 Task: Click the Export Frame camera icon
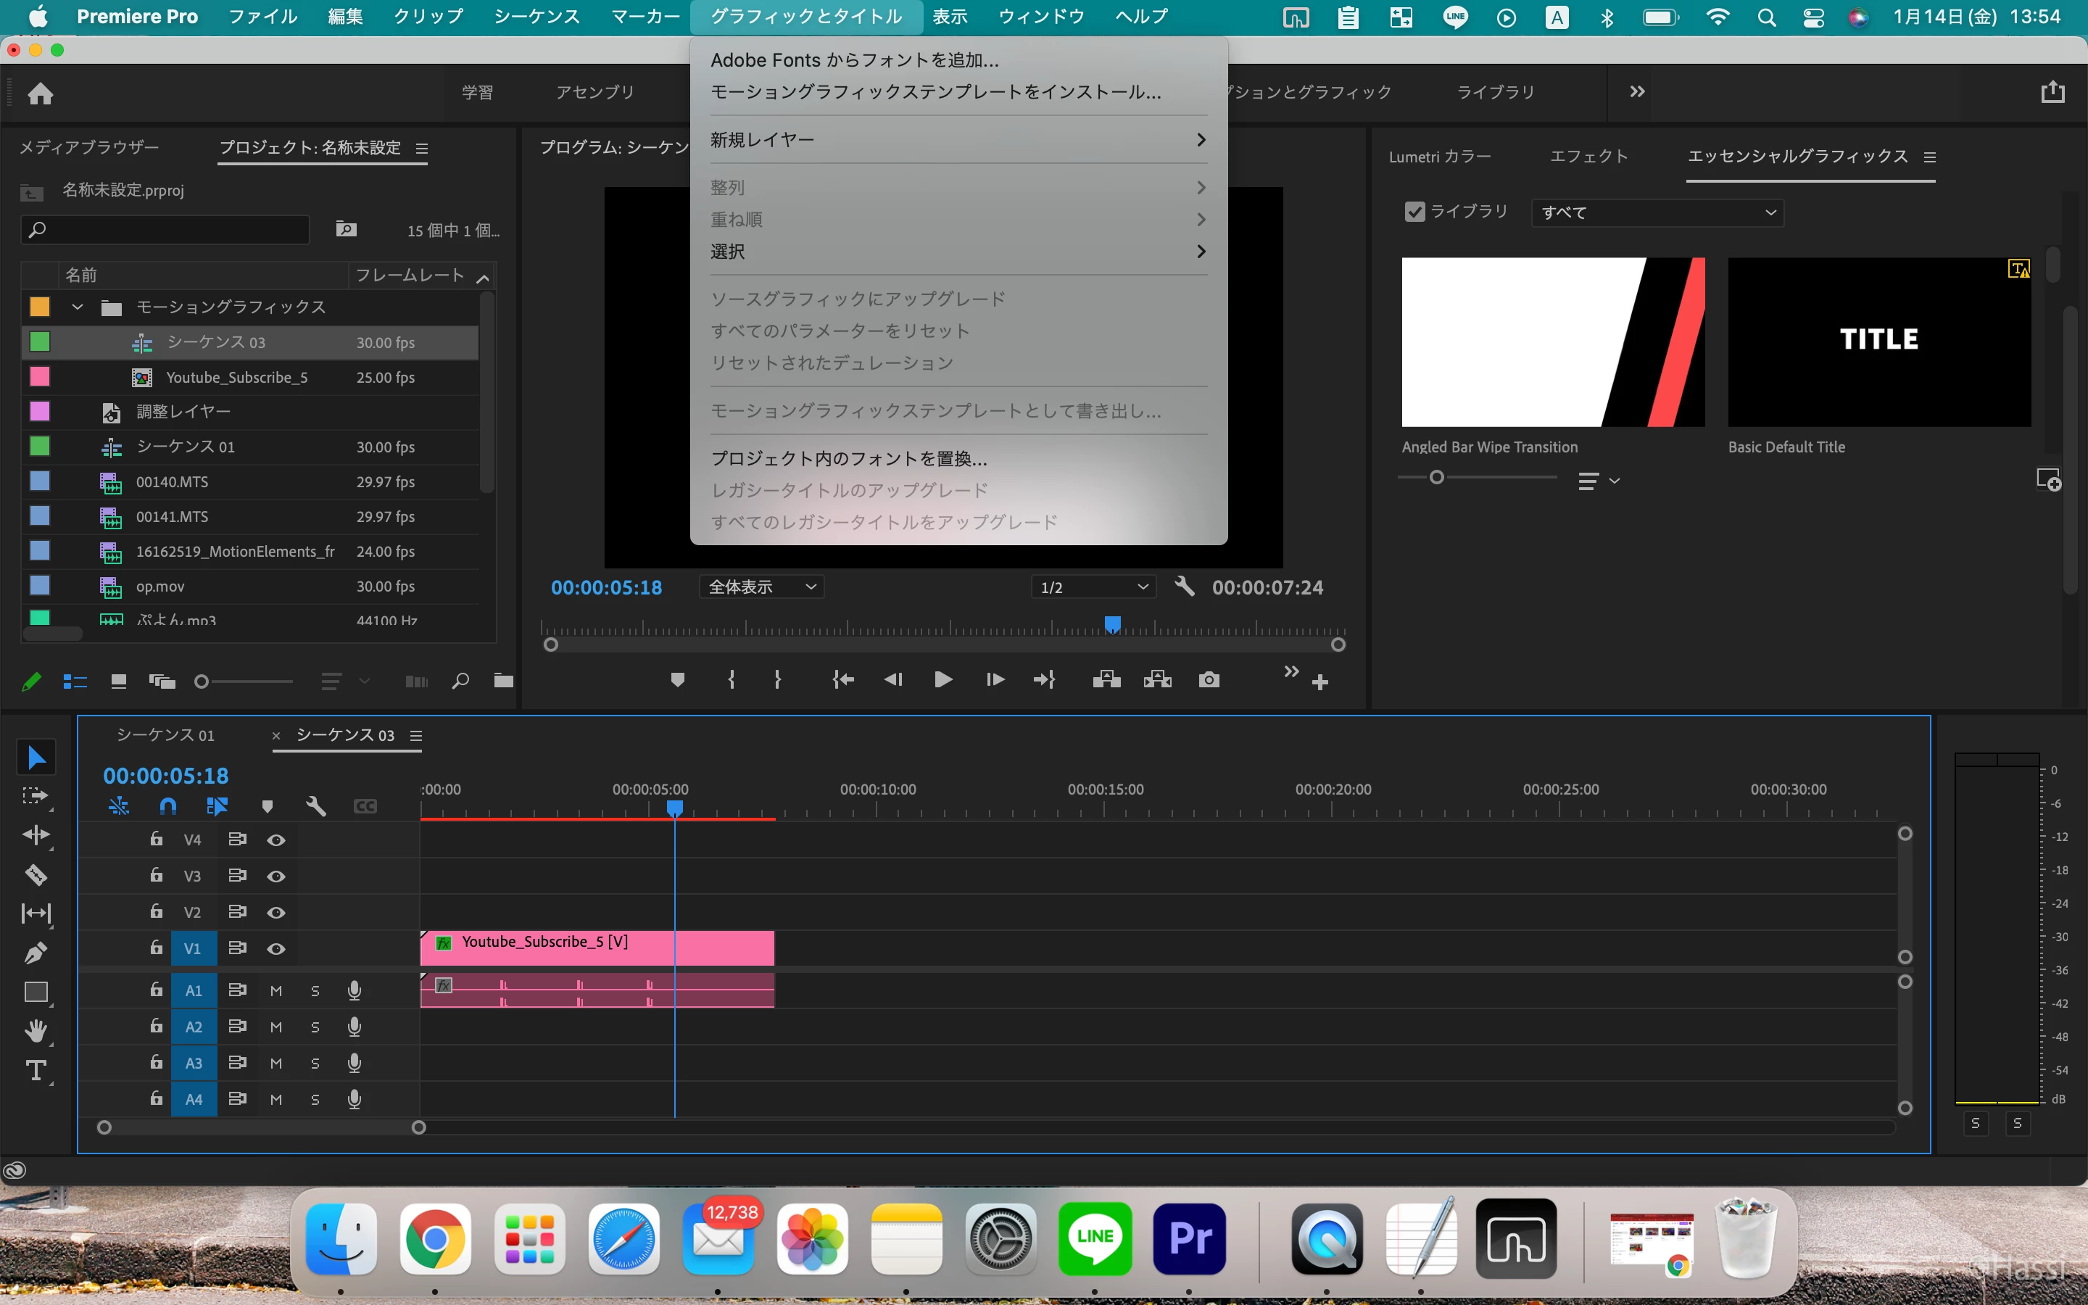1209,680
